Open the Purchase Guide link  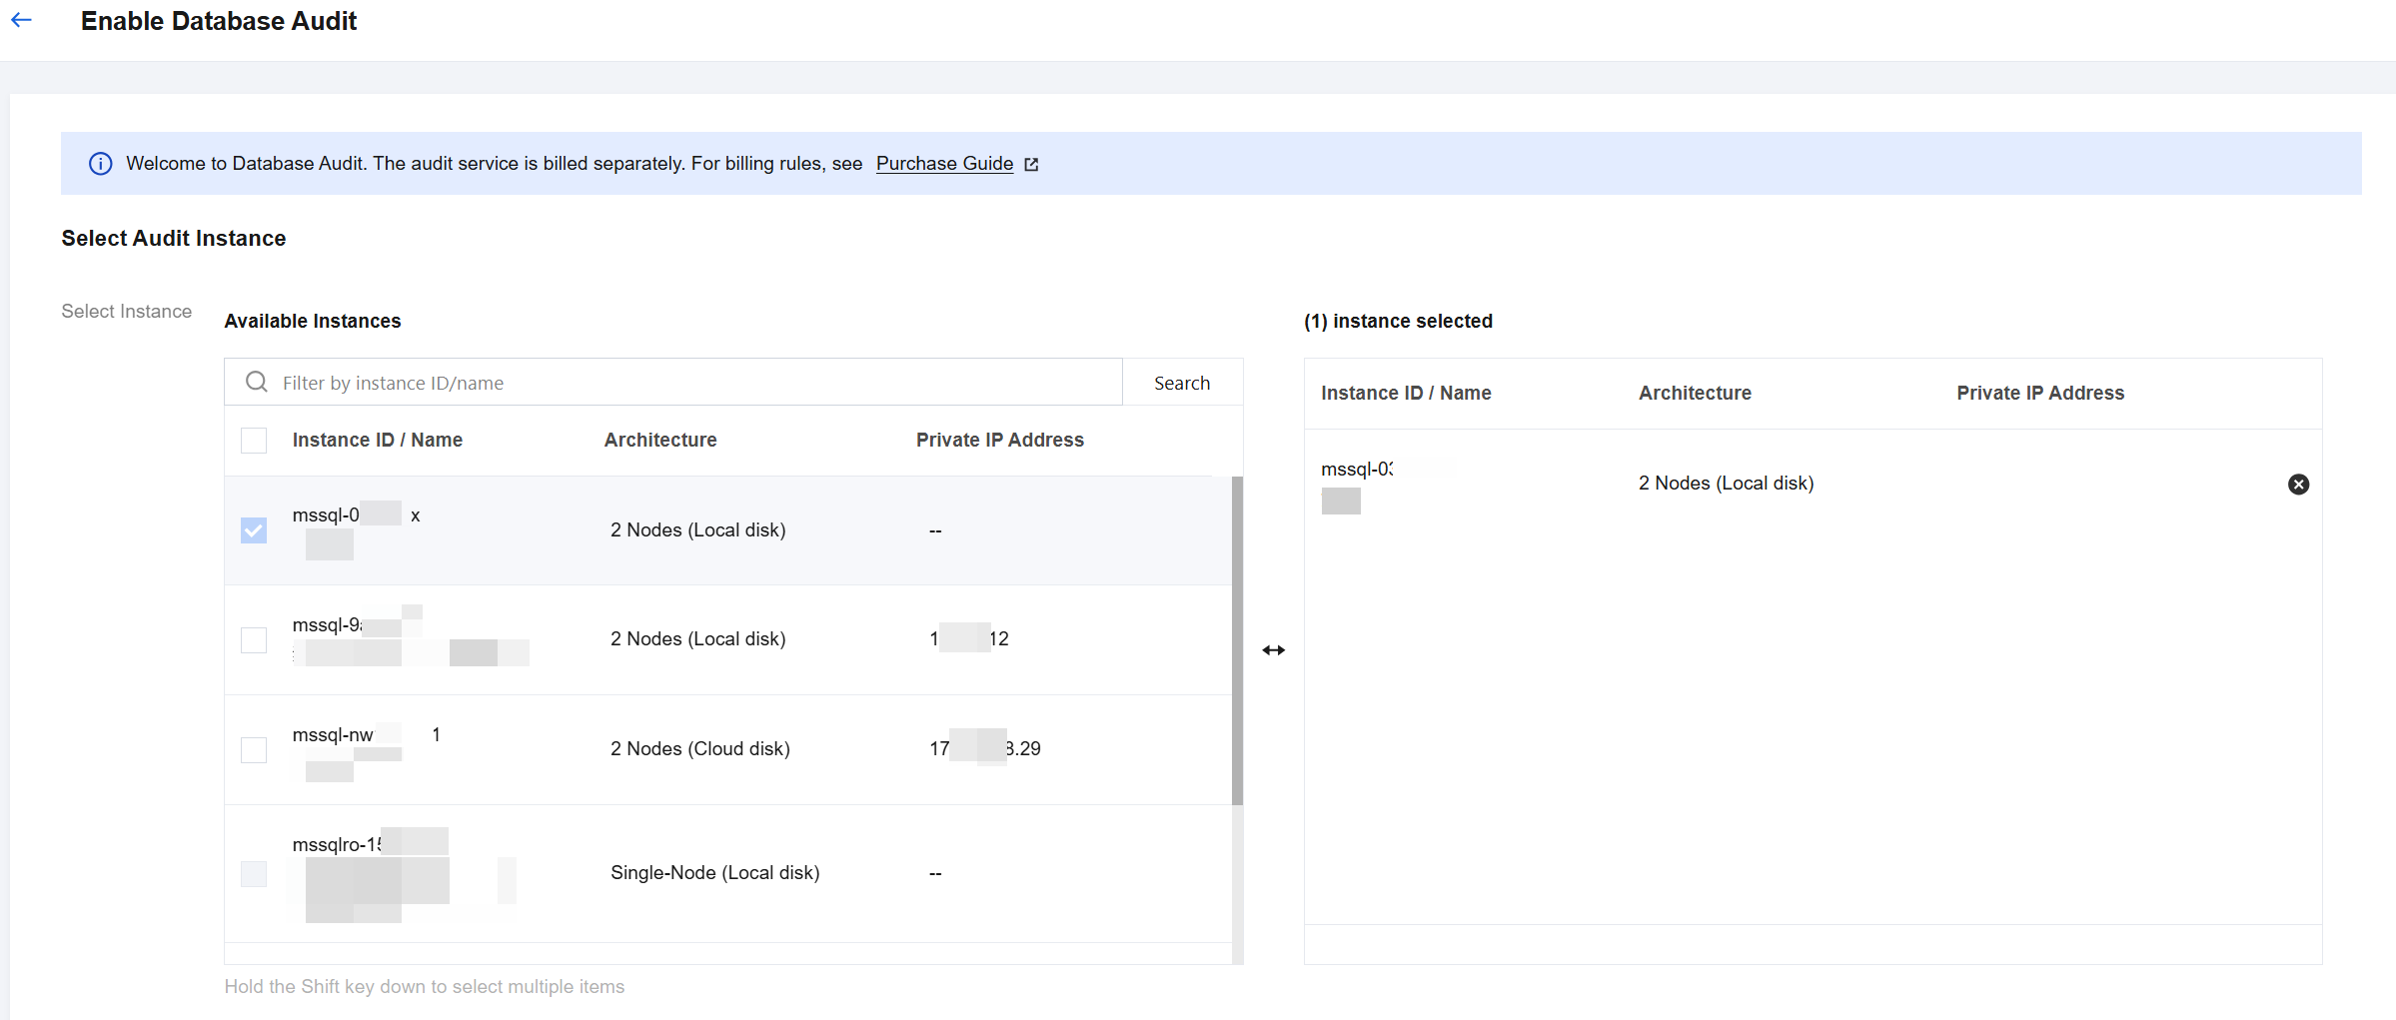coord(944,164)
